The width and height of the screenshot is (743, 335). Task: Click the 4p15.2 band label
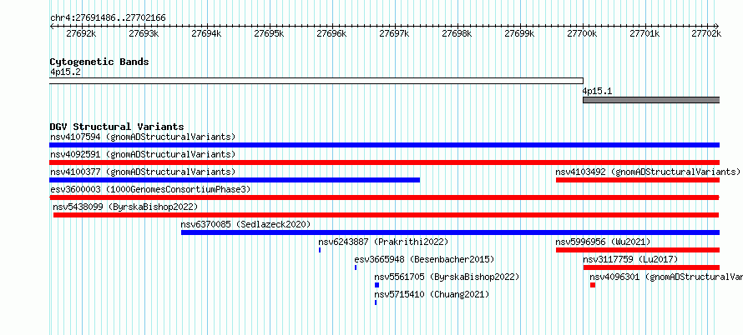pyautogui.click(x=65, y=72)
